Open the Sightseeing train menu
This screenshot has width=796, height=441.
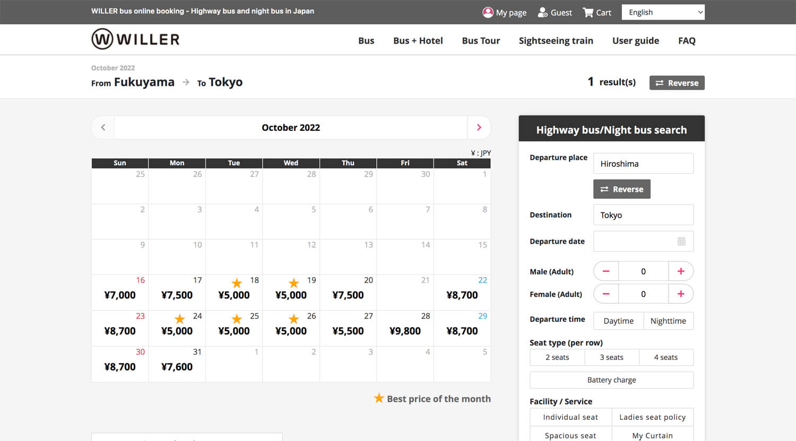pyautogui.click(x=556, y=41)
